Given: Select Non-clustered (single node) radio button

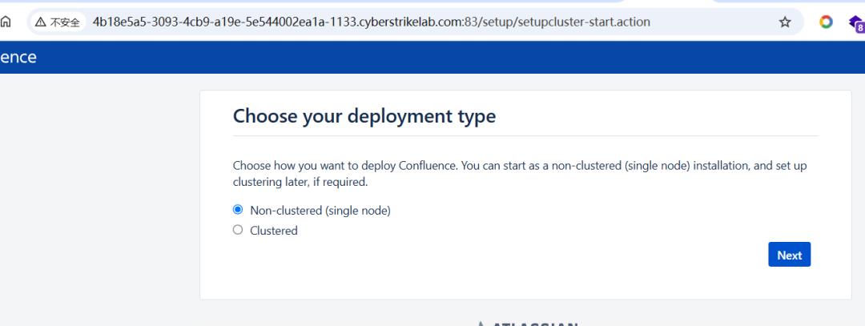Looking at the screenshot, I should coord(238,210).
